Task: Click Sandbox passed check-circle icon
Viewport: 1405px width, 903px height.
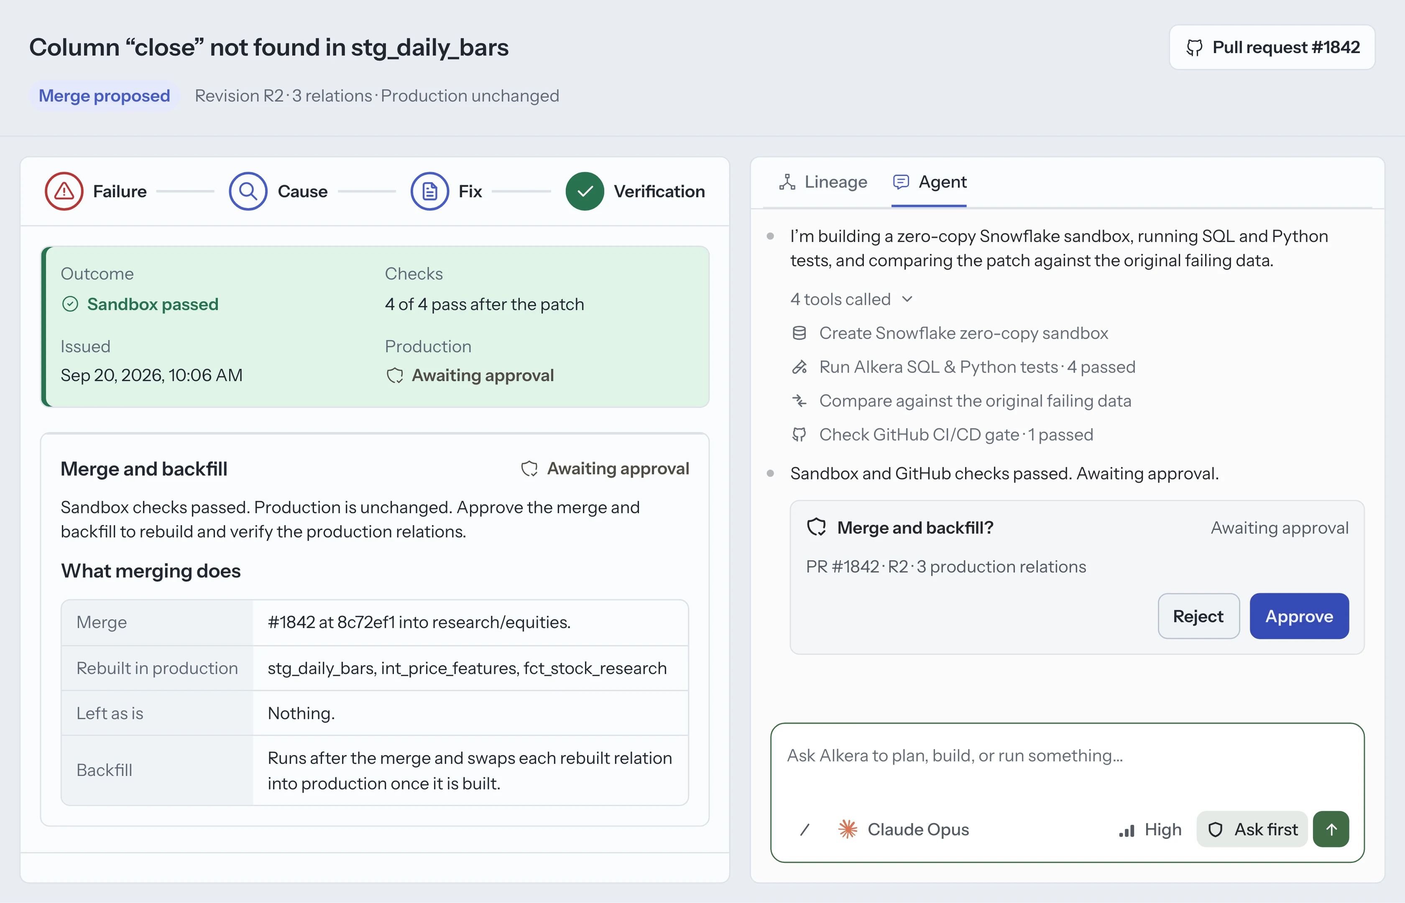Action: (70, 304)
